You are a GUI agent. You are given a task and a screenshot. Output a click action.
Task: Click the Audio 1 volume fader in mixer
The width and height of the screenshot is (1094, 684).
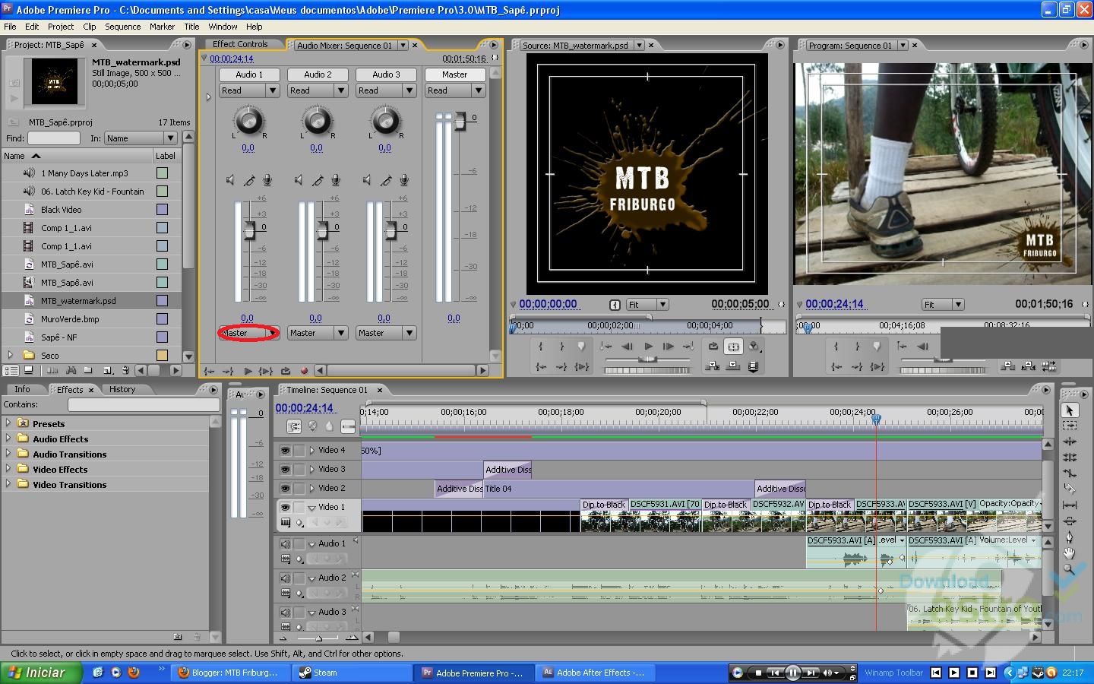(x=249, y=230)
